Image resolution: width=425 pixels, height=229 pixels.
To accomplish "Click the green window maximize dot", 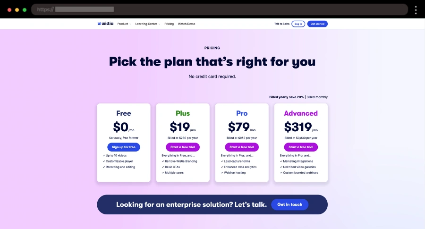I will point(25,9).
